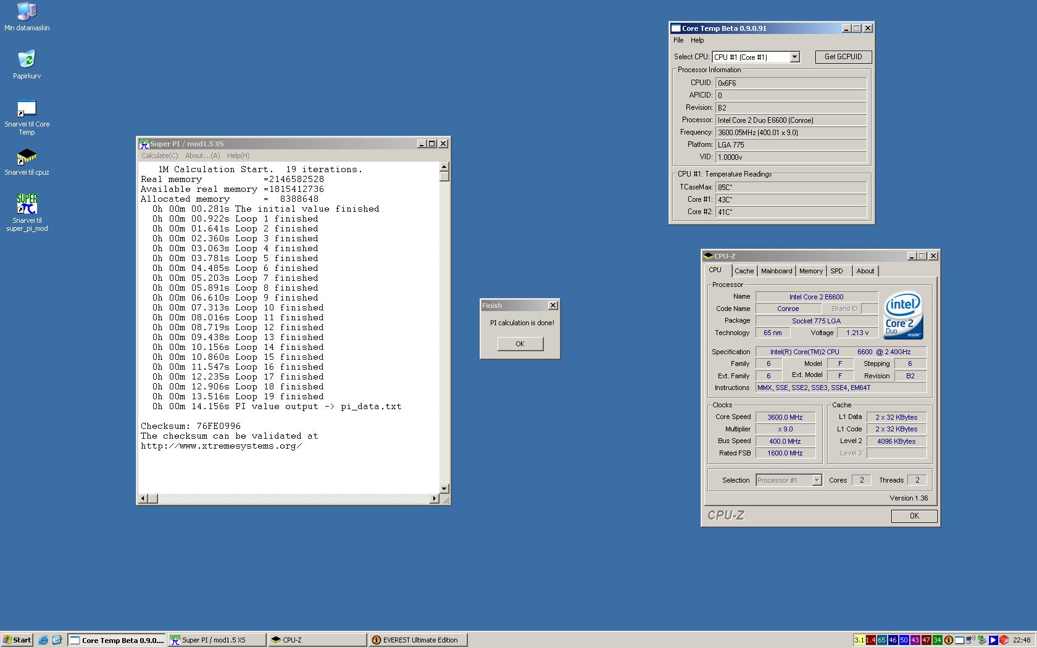The width and height of the screenshot is (1037, 648).
Task: Switch to the About tab in CPU-Z
Action: [865, 271]
